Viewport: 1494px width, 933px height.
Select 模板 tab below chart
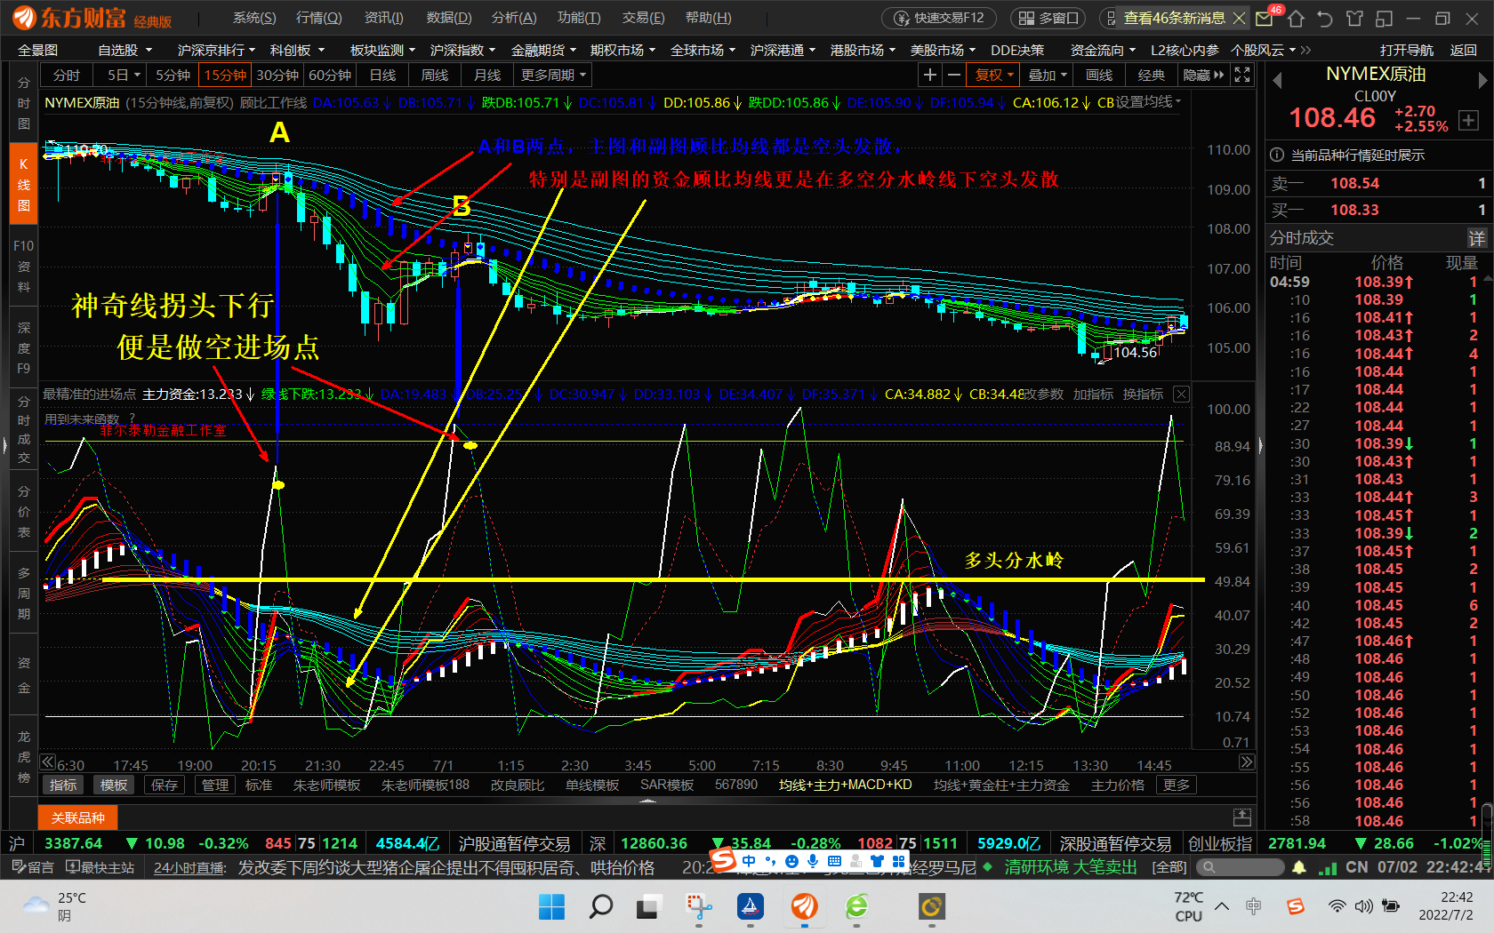click(114, 785)
